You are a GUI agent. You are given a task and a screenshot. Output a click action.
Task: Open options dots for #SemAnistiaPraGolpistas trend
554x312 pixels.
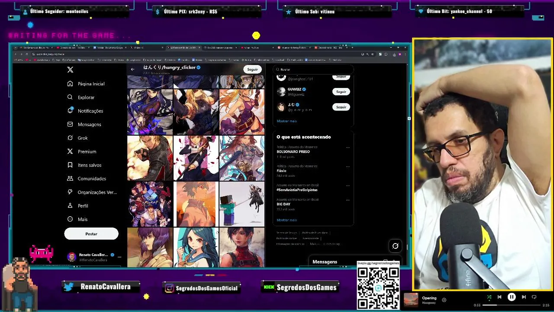pos(348,185)
